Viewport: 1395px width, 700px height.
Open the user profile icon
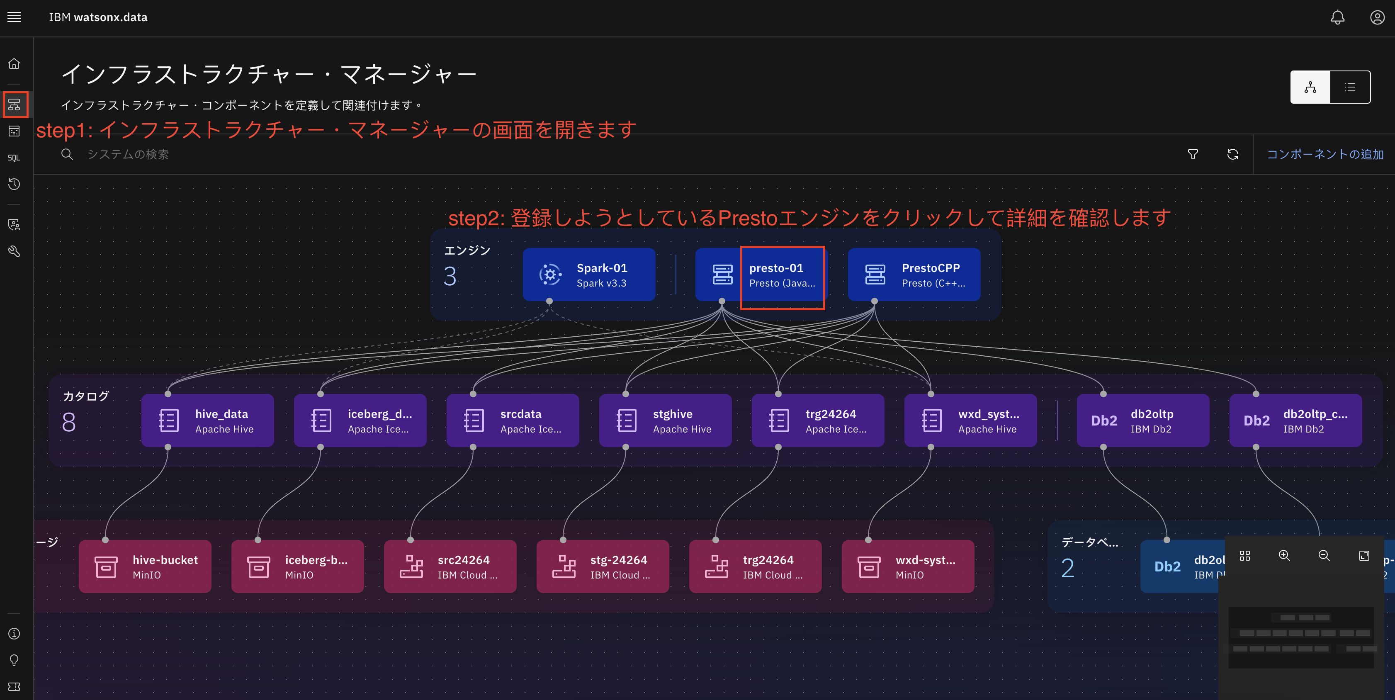pyautogui.click(x=1377, y=17)
